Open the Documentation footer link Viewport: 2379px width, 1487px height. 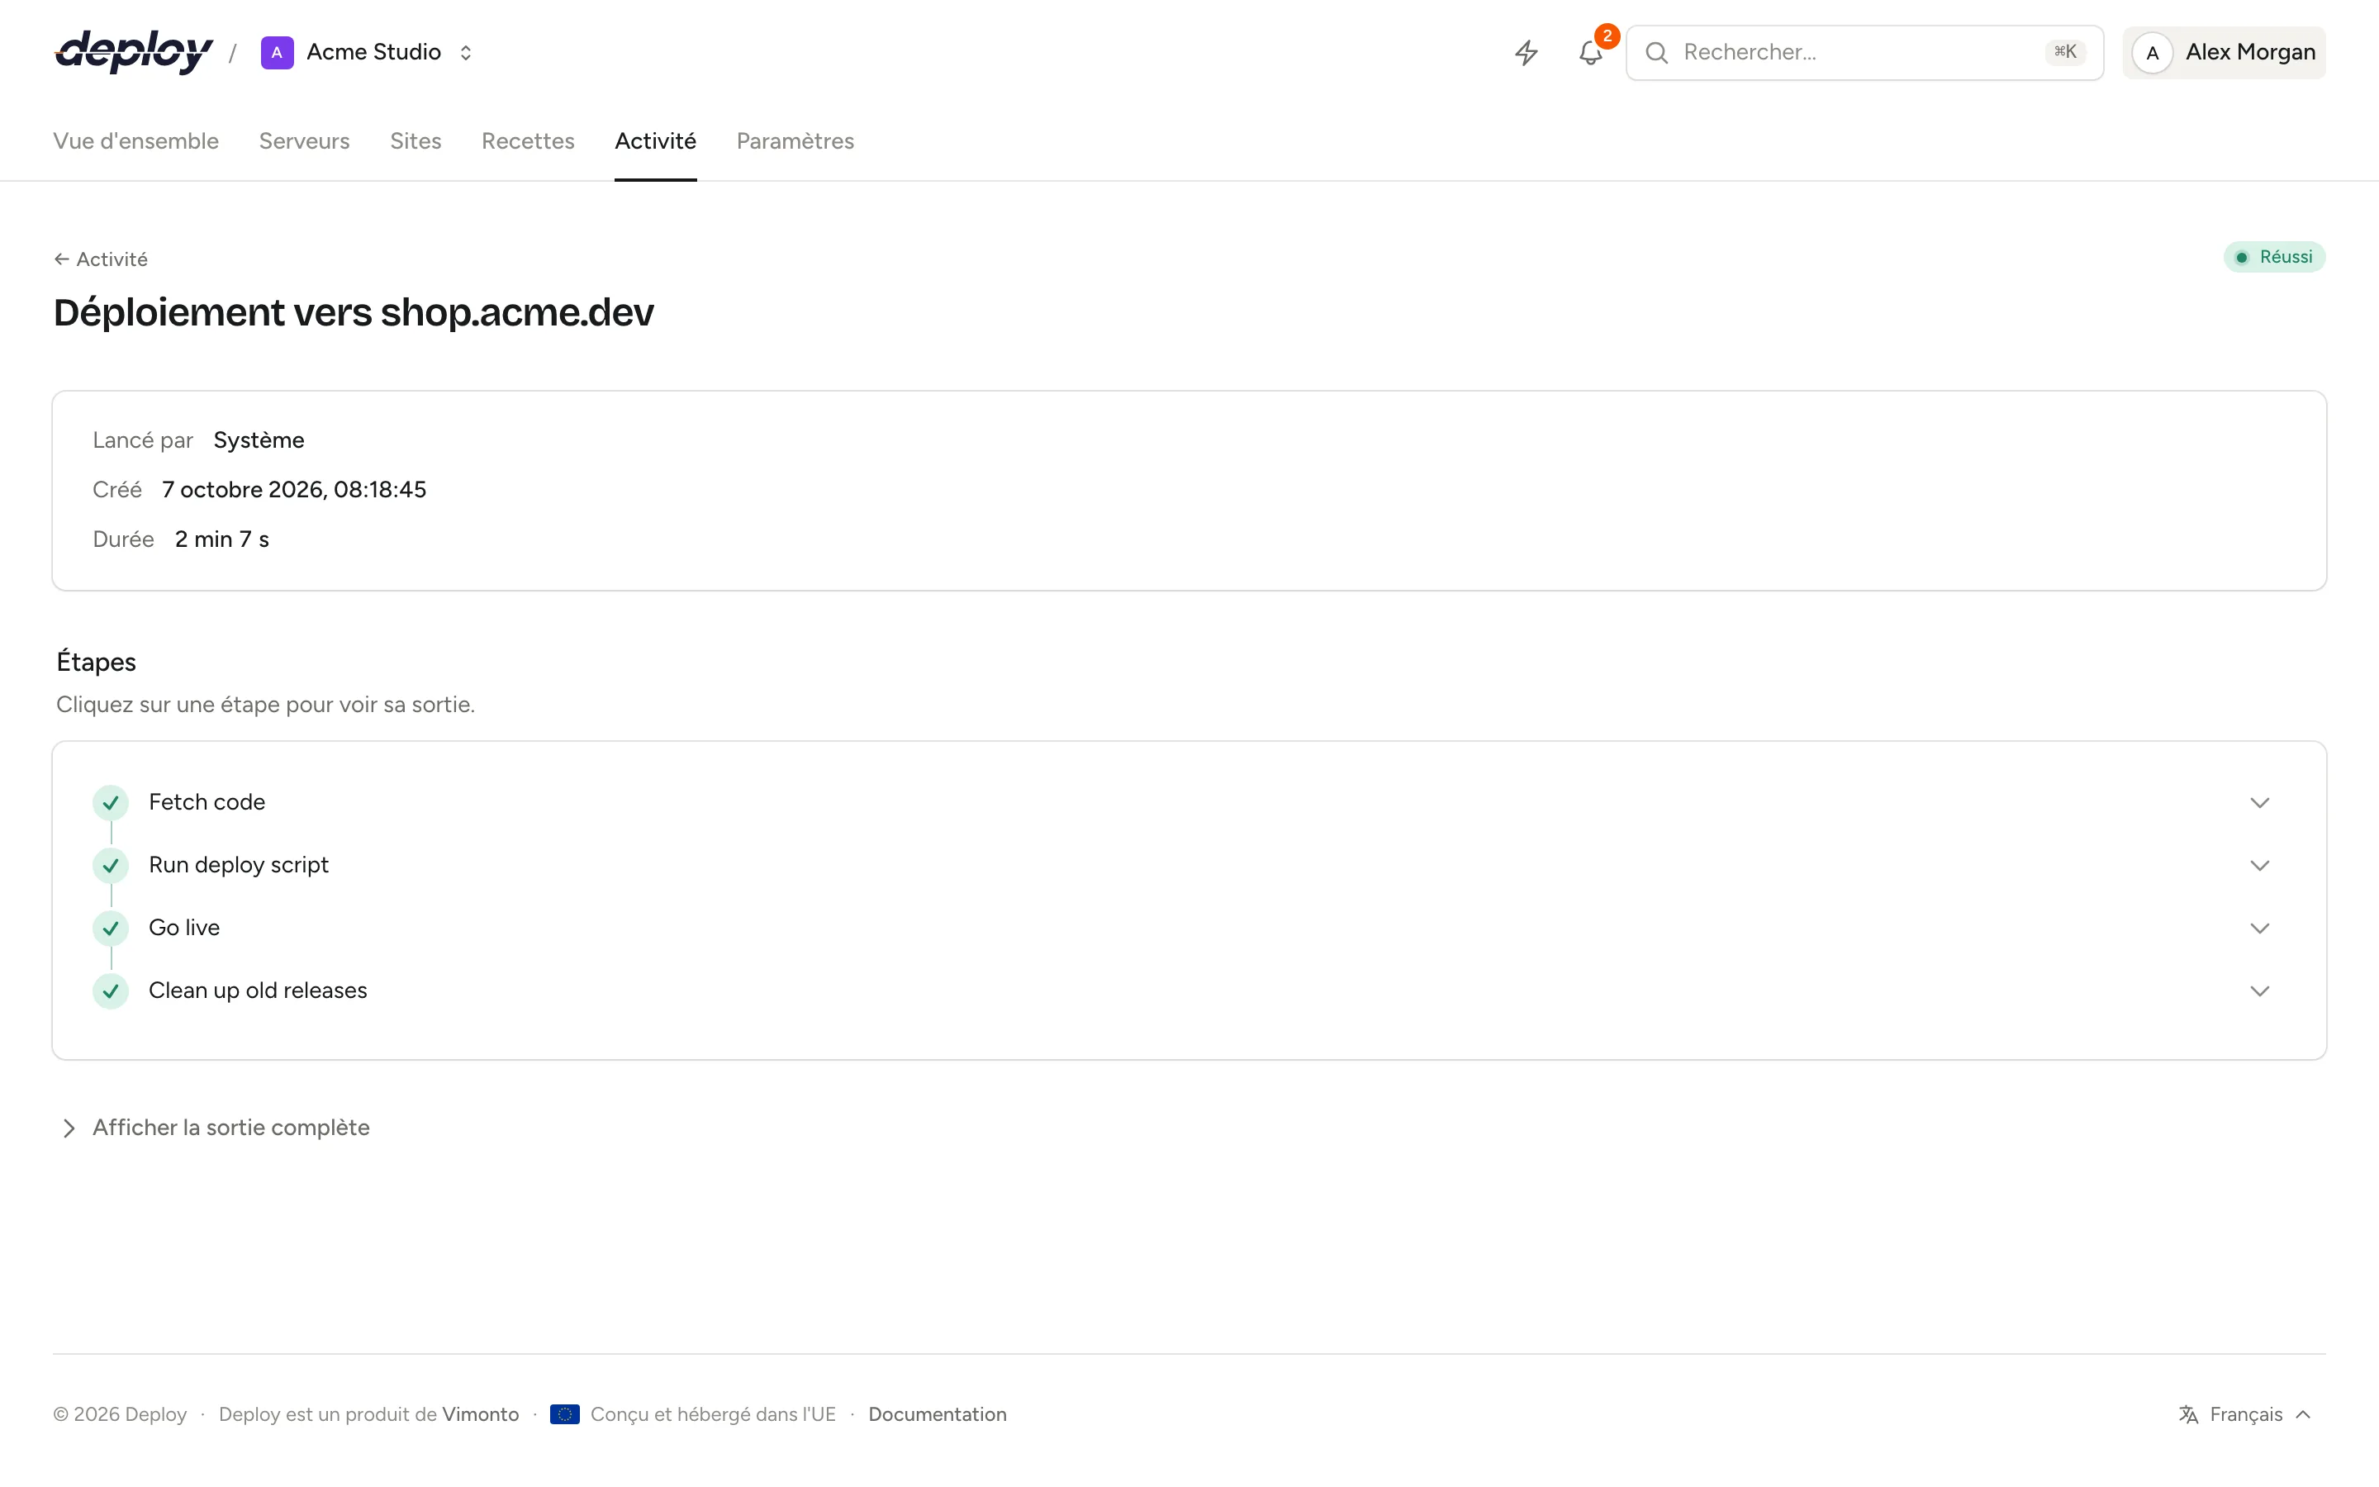click(937, 1414)
